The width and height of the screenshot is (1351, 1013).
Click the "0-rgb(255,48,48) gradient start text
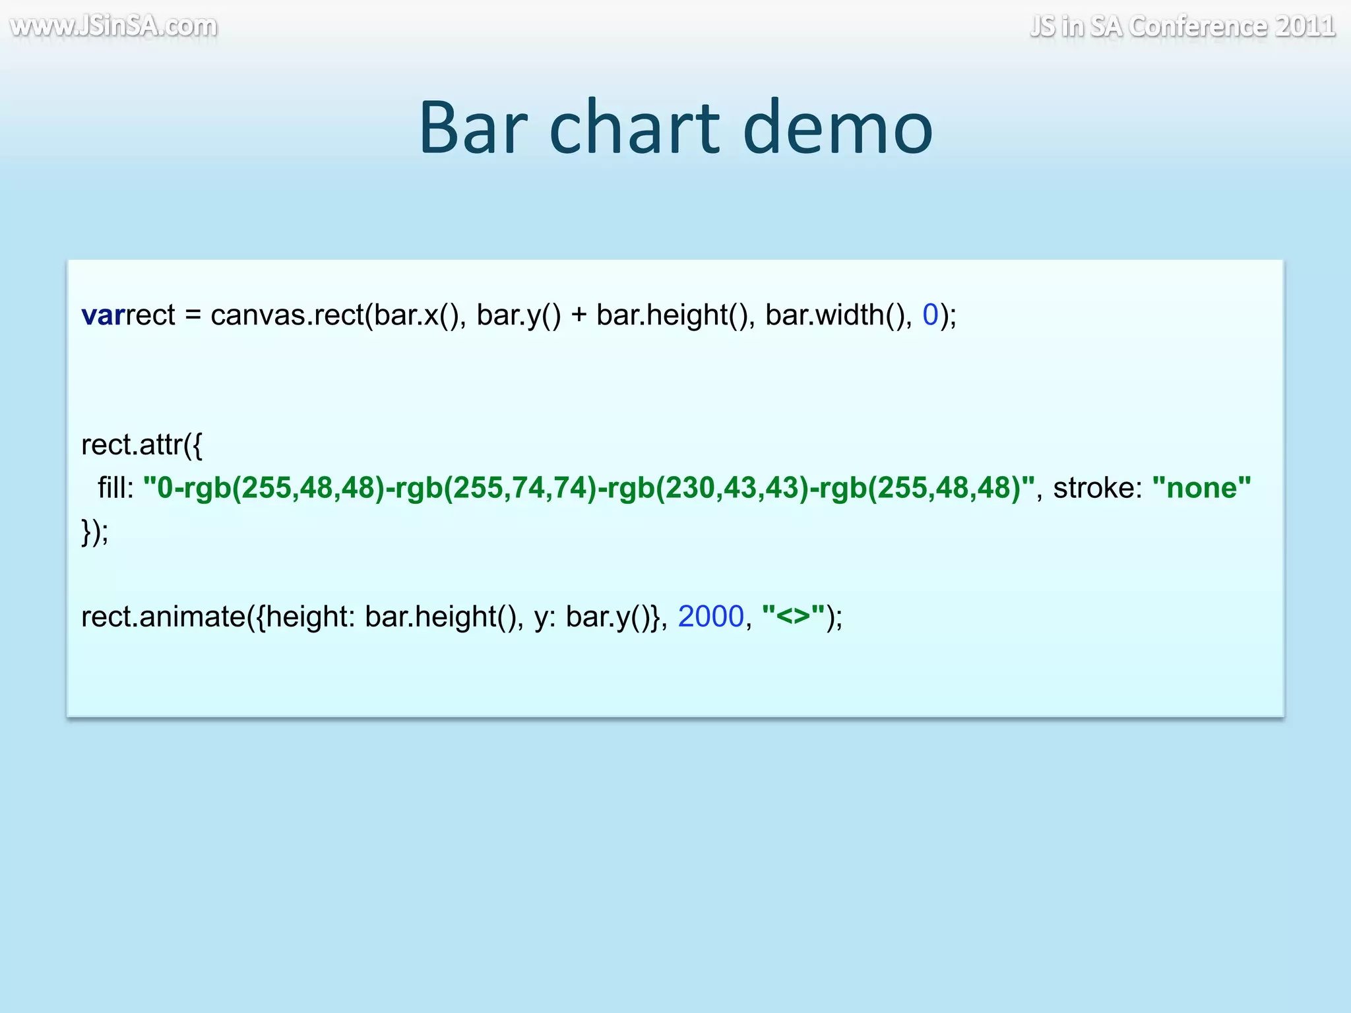[x=264, y=488]
